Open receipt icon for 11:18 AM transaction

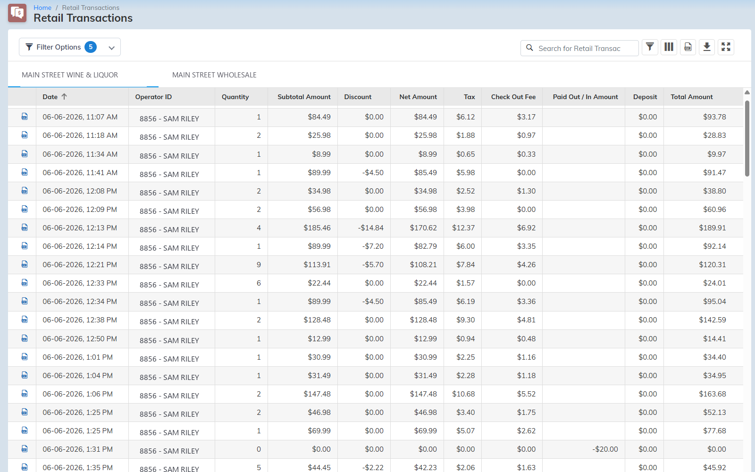tap(25, 135)
